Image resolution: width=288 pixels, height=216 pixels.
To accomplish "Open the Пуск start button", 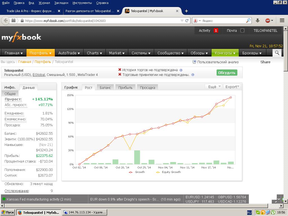I will point(8,212).
